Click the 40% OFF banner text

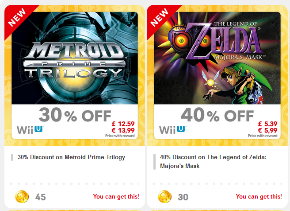click(x=217, y=115)
